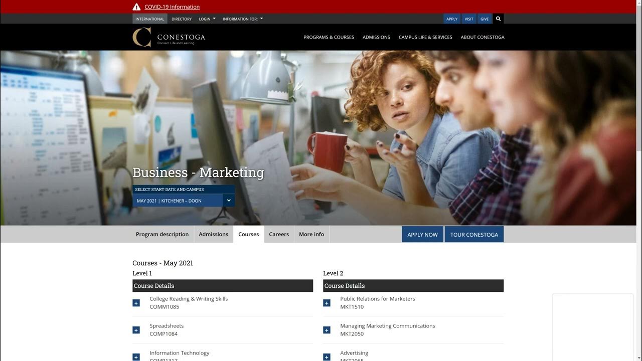Click the Level 2 Course Details header

point(413,286)
